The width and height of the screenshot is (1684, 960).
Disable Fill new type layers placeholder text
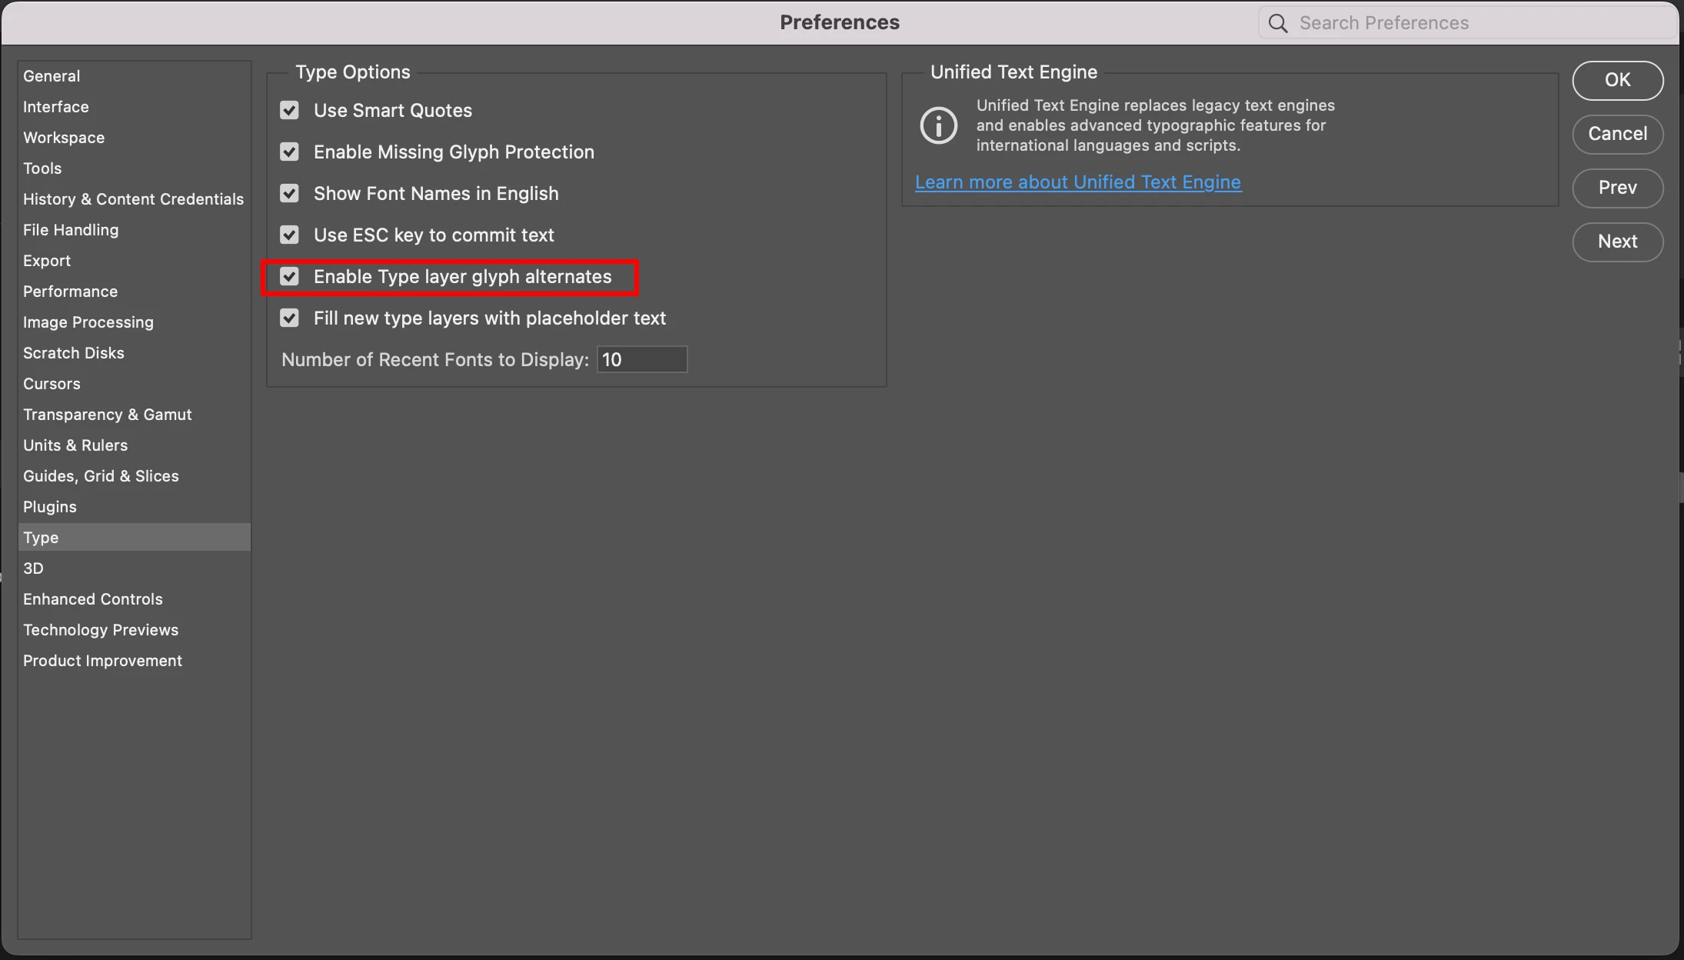289,318
